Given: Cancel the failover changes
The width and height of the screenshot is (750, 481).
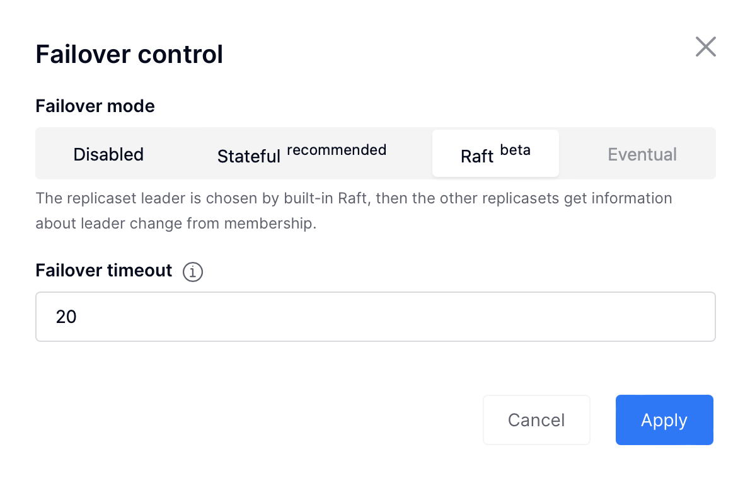Looking at the screenshot, I should point(536,420).
